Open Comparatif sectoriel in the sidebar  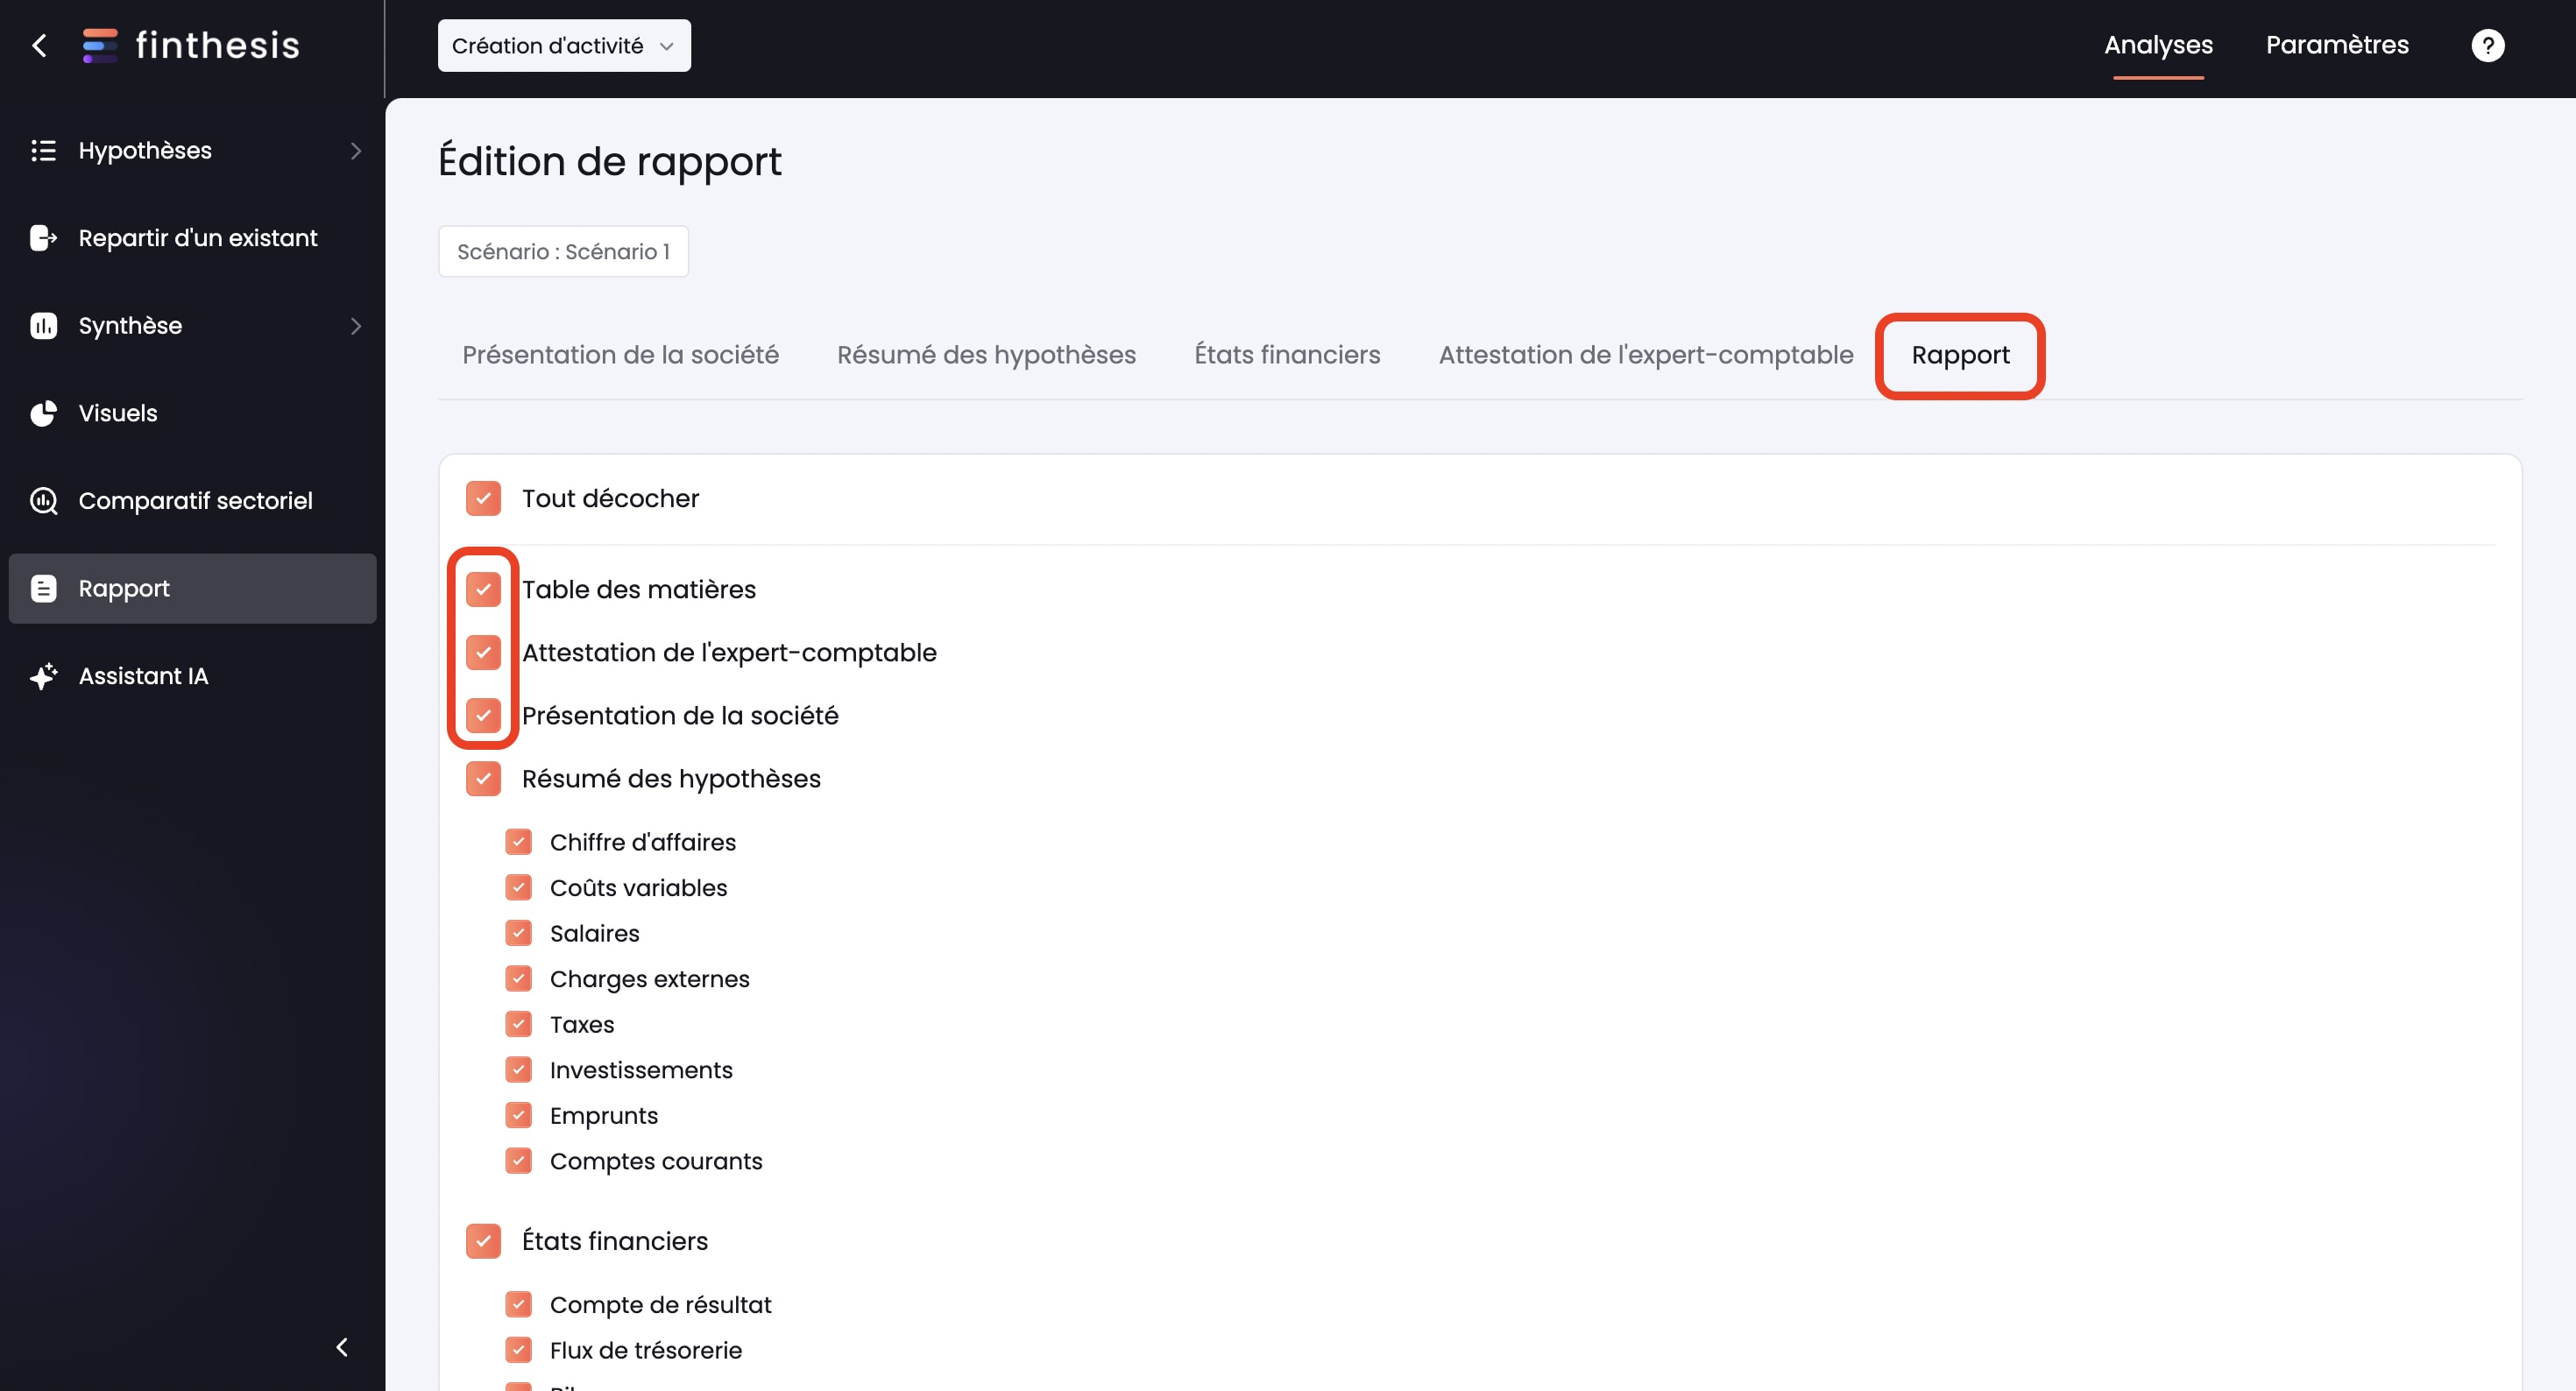[x=192, y=501]
